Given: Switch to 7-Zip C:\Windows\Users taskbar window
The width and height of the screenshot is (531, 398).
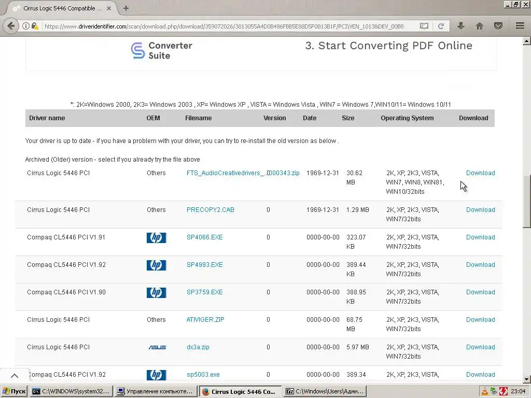Looking at the screenshot, I should point(326,391).
